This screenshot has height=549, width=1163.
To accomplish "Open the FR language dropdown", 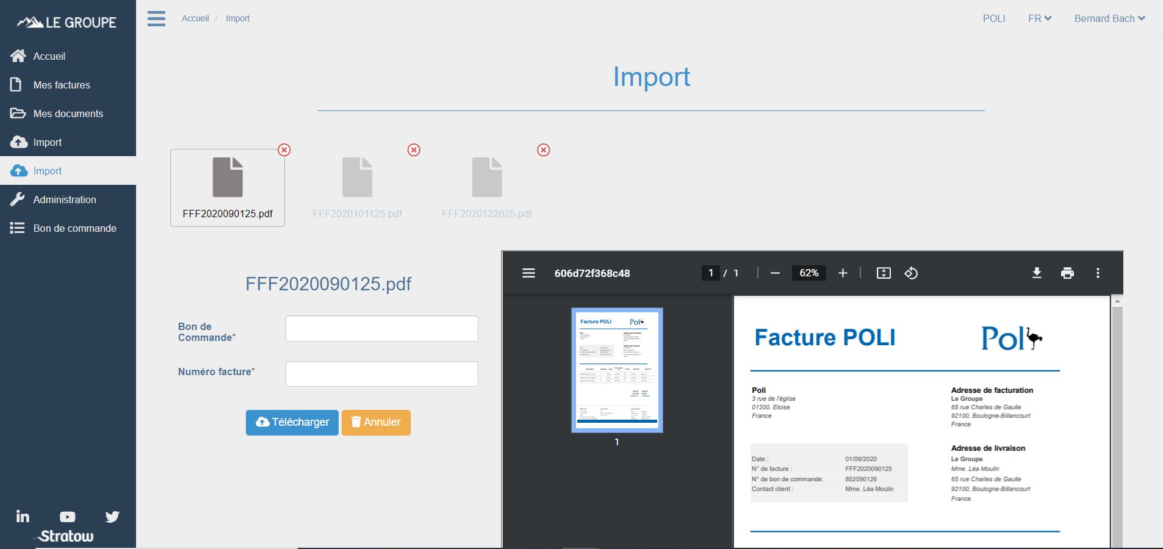I will (x=1040, y=18).
